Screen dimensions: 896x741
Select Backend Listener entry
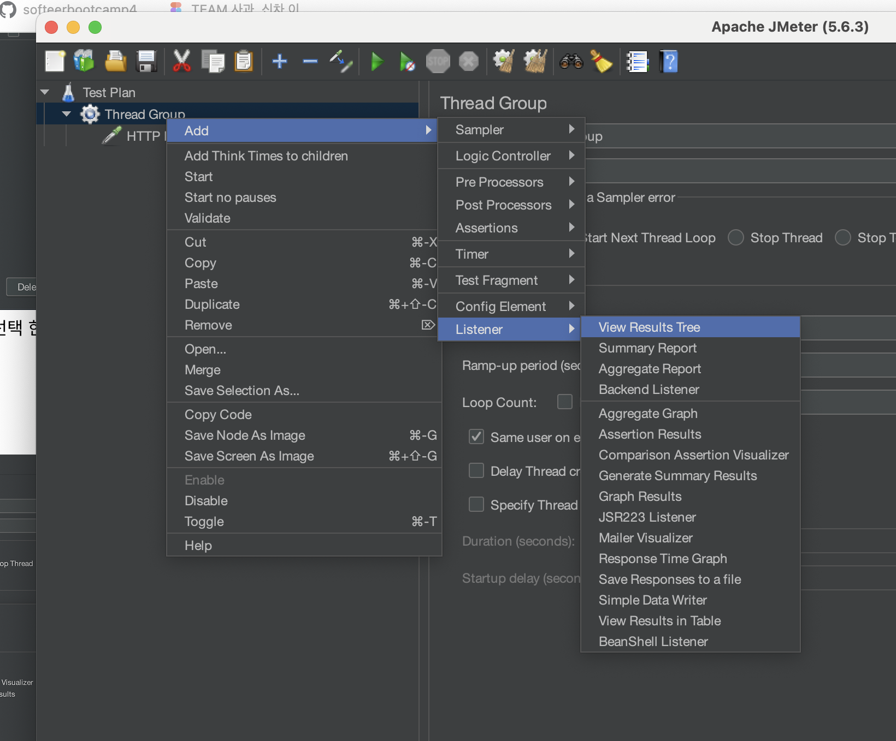pyautogui.click(x=691, y=389)
